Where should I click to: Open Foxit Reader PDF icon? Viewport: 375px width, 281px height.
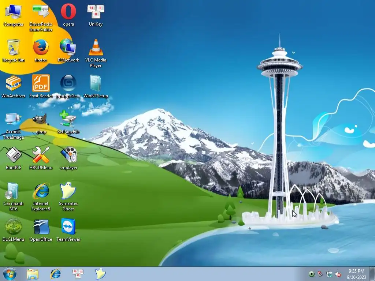pyautogui.click(x=41, y=86)
